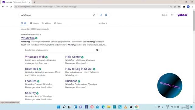The height and width of the screenshot is (110, 195).
Task: Open the How to Log in Or Out link
Action: [79, 69]
